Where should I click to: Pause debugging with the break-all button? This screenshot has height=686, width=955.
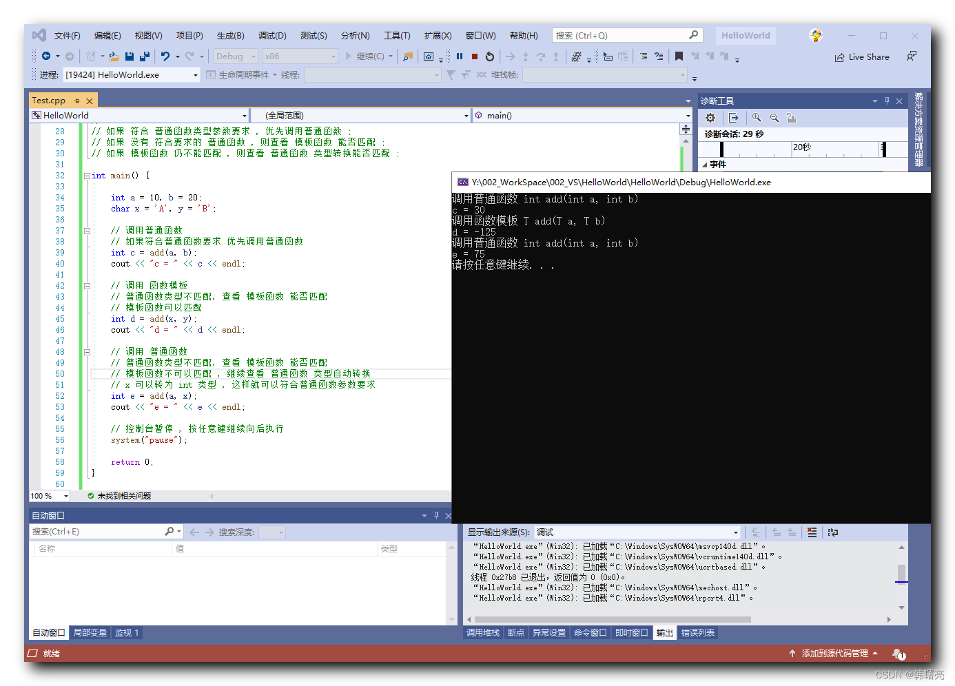(x=460, y=56)
